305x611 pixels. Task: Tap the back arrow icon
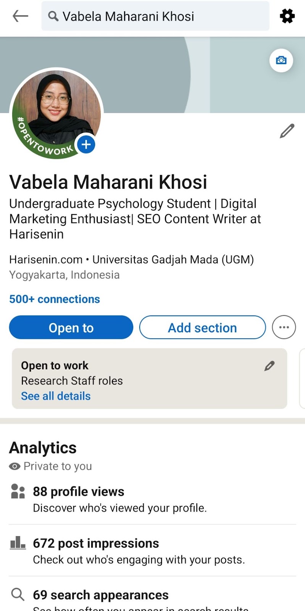pos(21,16)
